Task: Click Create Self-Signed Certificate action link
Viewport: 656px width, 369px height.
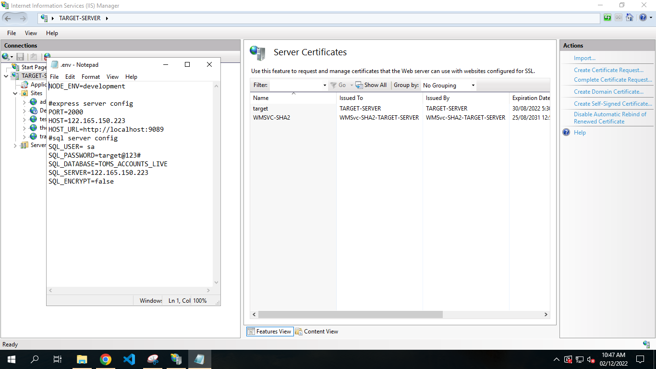Action: (x=613, y=104)
